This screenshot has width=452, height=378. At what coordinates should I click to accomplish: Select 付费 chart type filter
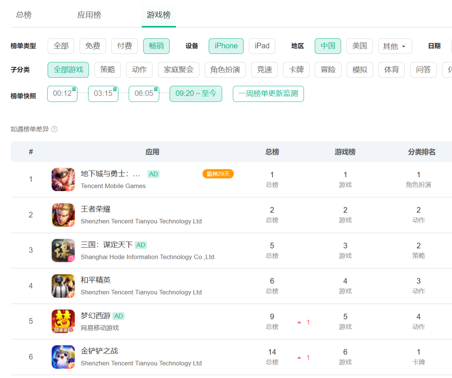point(125,46)
